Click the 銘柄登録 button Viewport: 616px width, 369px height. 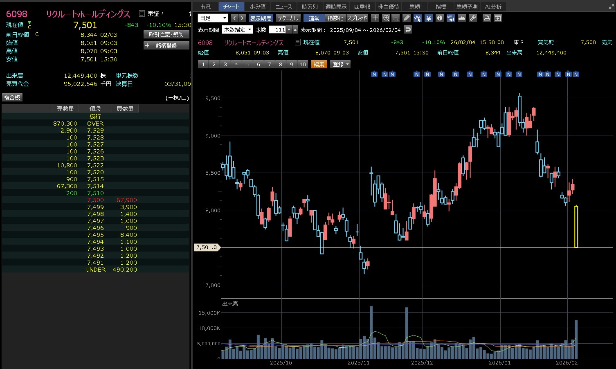pos(166,45)
